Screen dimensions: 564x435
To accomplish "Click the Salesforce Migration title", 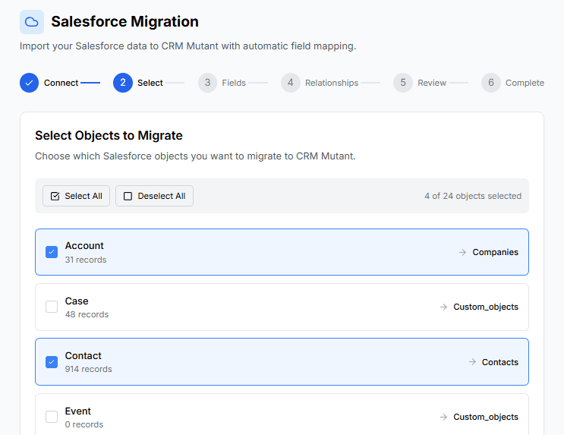I will (124, 21).
